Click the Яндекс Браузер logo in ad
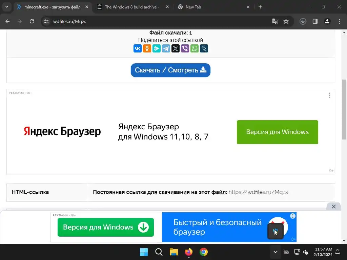The height and width of the screenshot is (260, 347). (62, 131)
